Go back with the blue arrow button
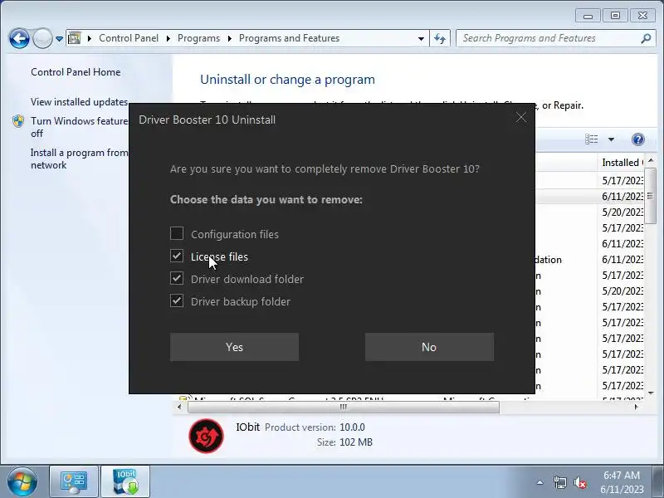This screenshot has width=664, height=498. 19,39
